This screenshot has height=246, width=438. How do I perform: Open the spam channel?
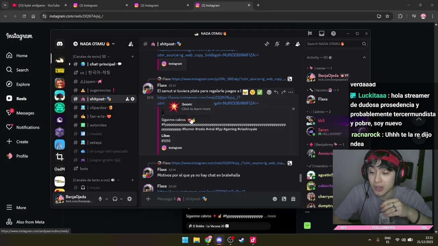click(104, 82)
